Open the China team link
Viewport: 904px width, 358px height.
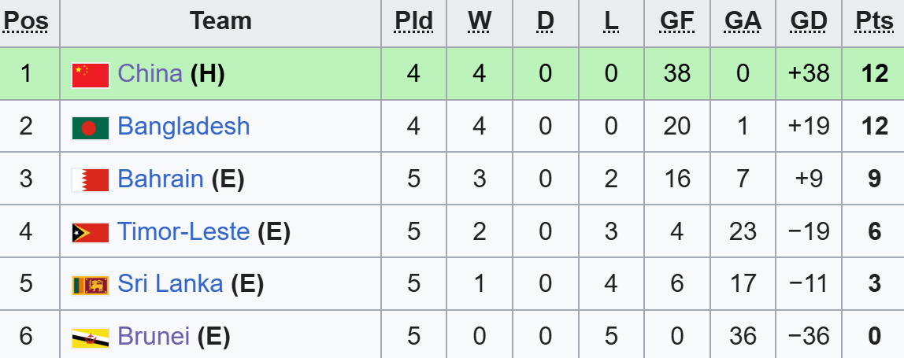coord(150,74)
